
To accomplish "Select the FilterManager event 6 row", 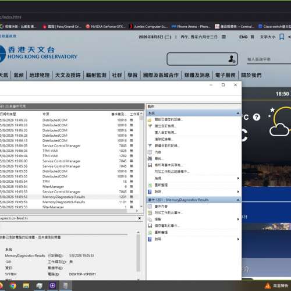I will pos(69,187).
